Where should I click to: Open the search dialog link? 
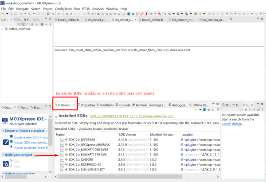(233, 124)
